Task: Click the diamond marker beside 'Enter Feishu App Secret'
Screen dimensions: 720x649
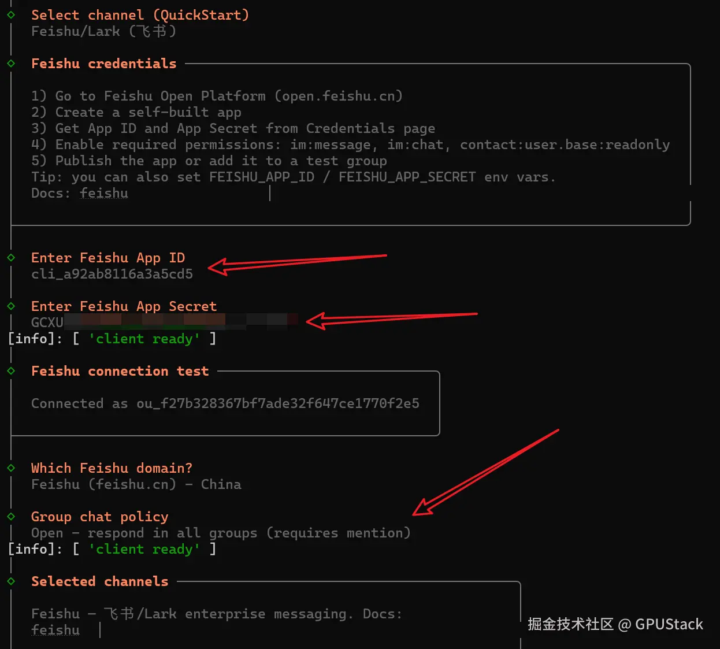Action: pyautogui.click(x=11, y=306)
